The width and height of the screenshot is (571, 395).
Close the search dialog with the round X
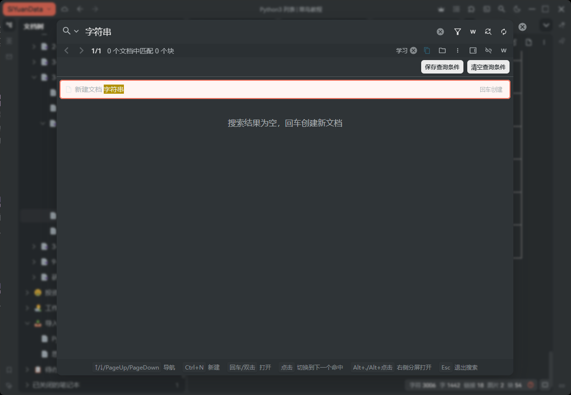pos(522,27)
